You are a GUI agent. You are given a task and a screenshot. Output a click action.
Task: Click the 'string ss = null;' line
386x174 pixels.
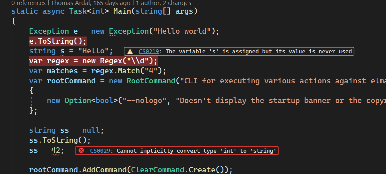[x=67, y=130]
